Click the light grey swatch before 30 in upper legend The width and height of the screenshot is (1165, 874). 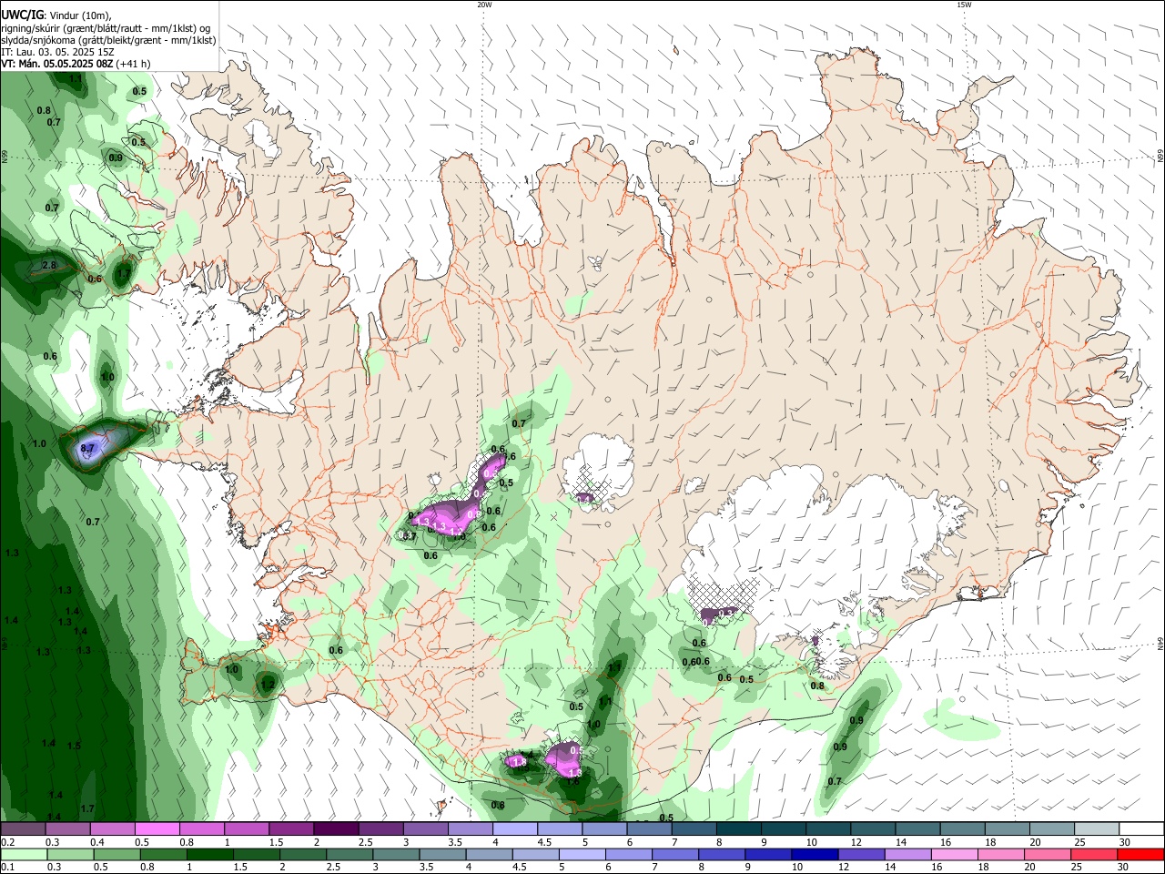pyautogui.click(x=1096, y=828)
